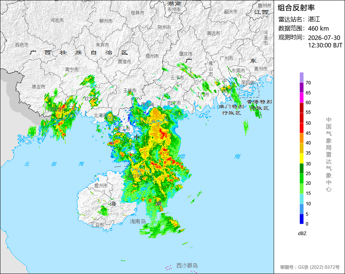This screenshot has width=345, height=274.
Task: Click the 湛江 radar station name
Action: (314, 19)
